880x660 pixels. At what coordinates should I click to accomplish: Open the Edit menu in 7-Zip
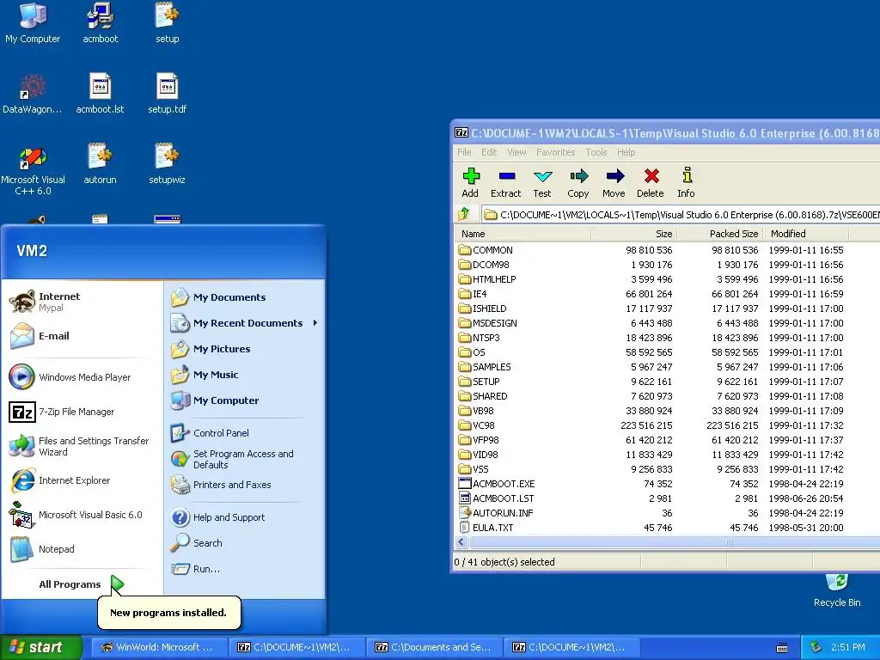pyautogui.click(x=489, y=152)
